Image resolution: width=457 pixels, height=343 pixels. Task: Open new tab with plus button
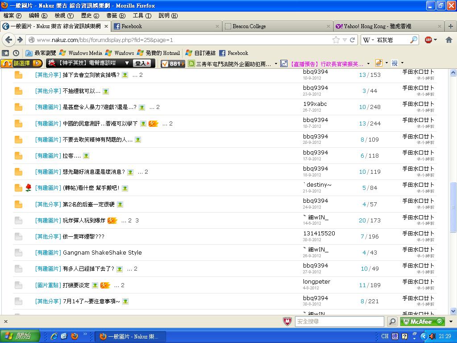coord(451,26)
